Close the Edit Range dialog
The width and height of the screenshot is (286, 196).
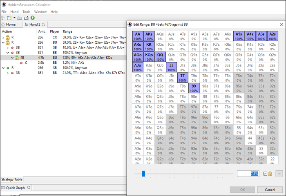click(282, 24)
